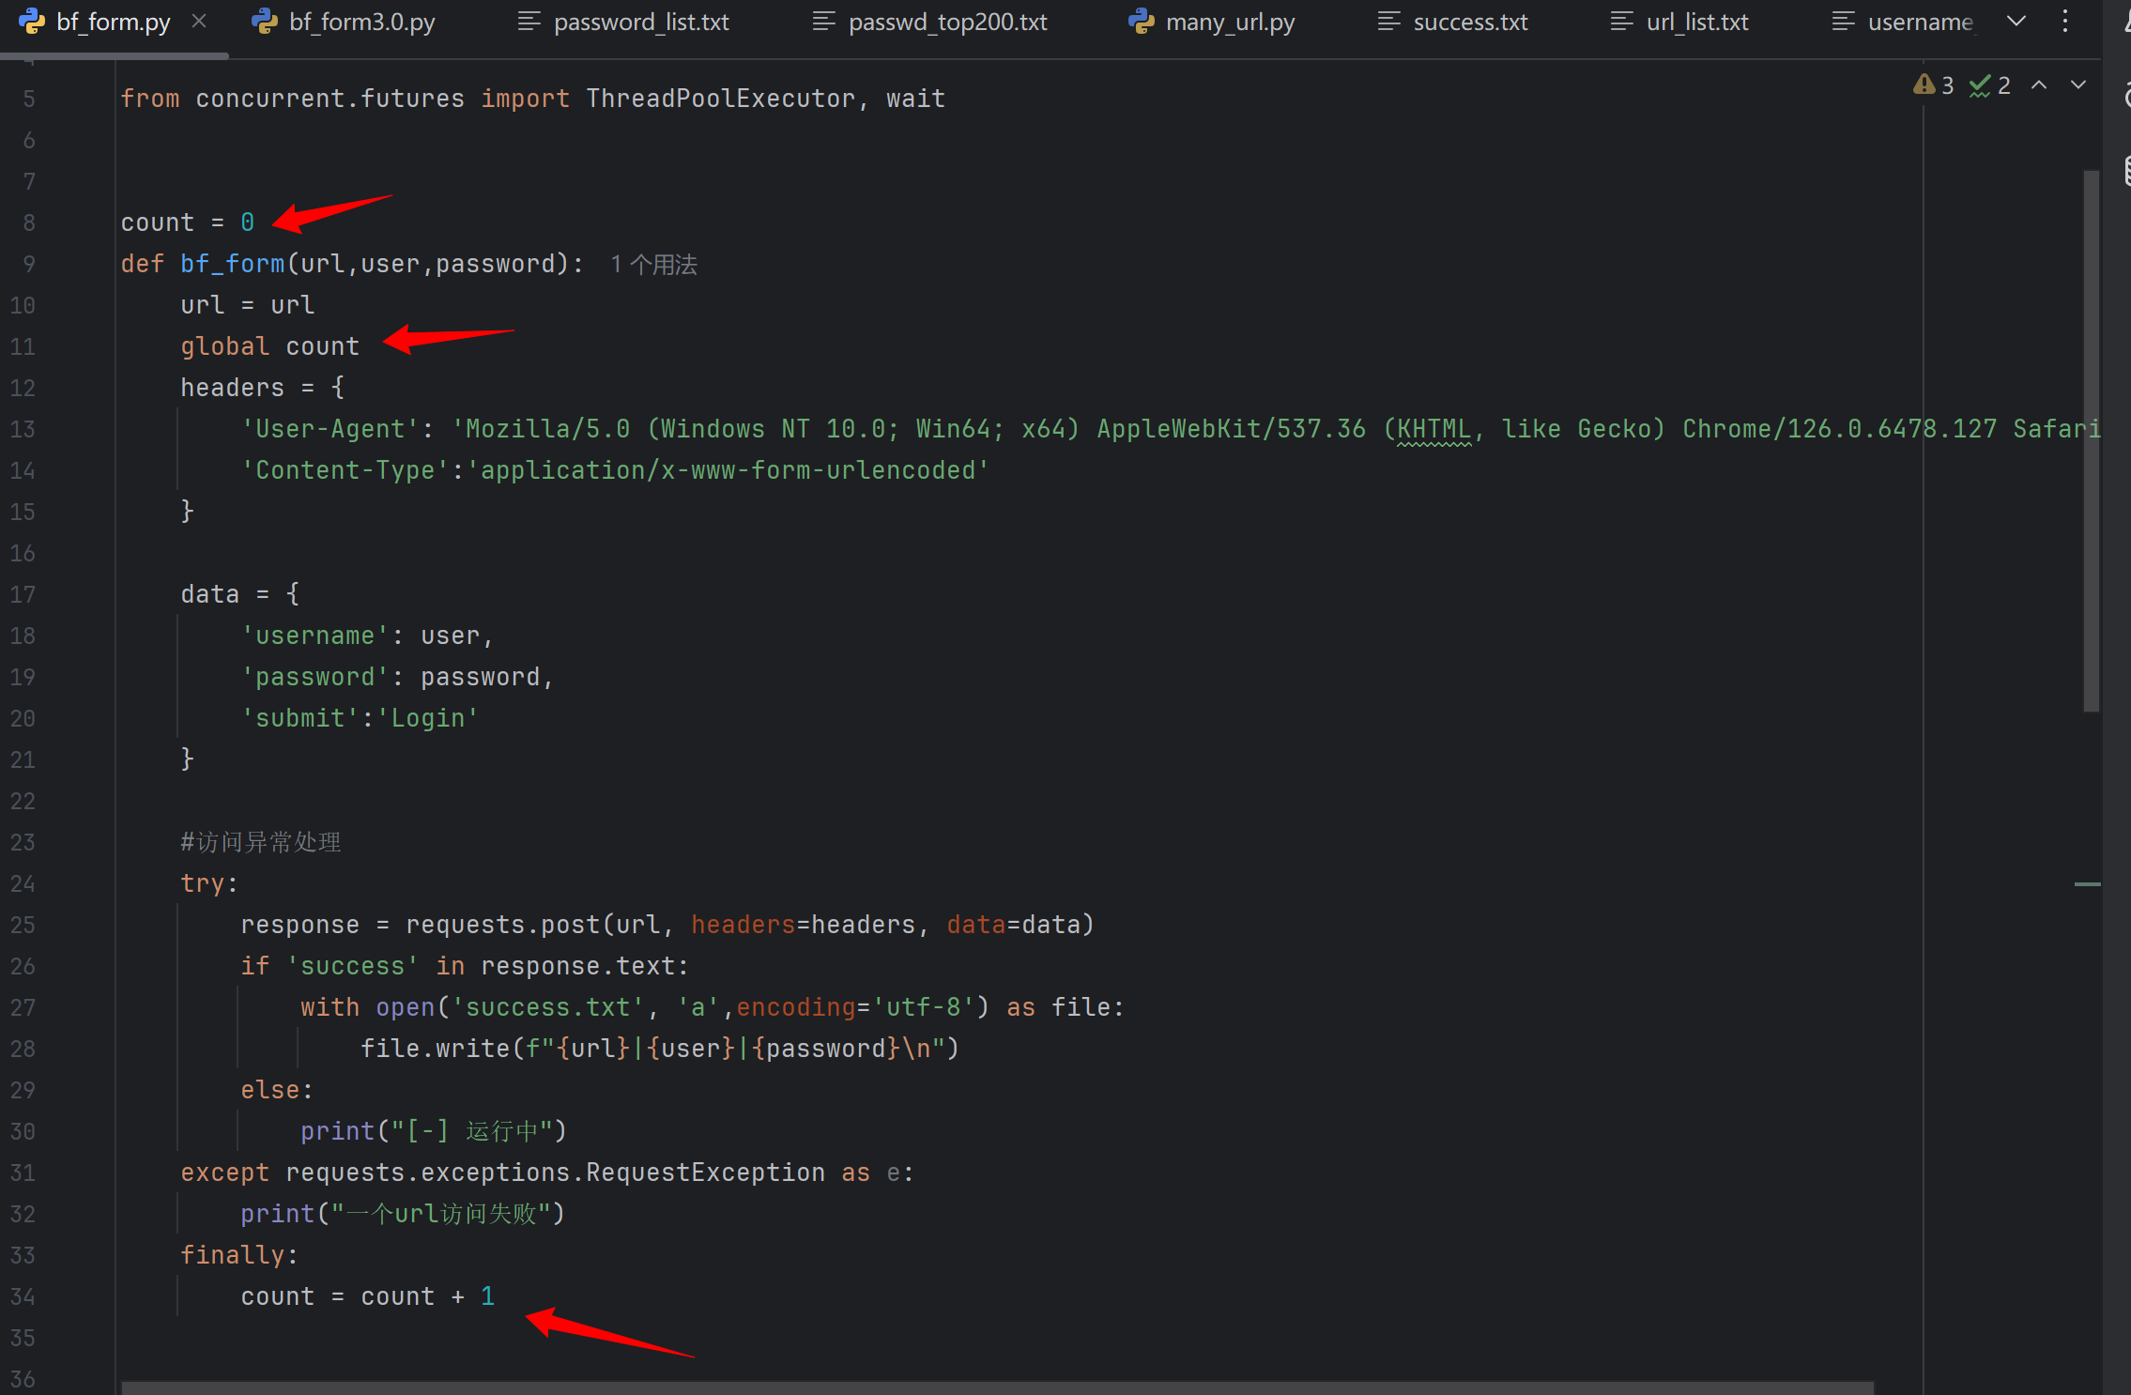Click the vertical editor scrollbar thumb
The image size is (2131, 1395).
click(x=2091, y=441)
